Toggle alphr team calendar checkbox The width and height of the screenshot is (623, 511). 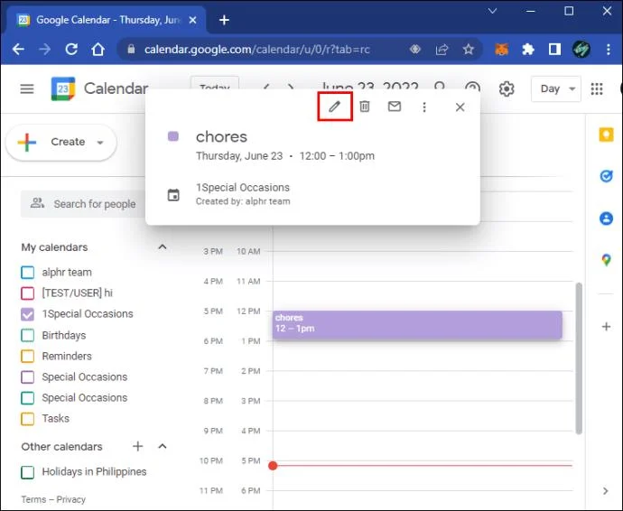[x=27, y=272]
